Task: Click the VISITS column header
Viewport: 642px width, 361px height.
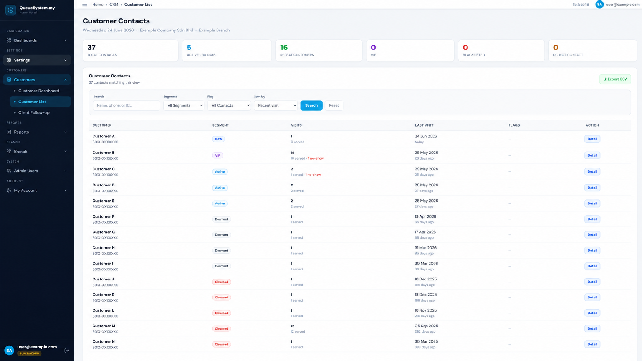Action: (x=296, y=125)
